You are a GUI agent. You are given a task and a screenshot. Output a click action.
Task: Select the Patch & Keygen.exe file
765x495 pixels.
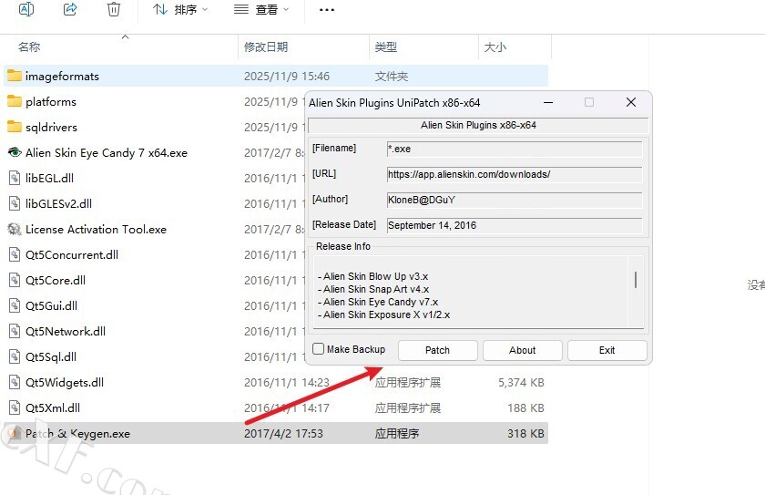[x=77, y=434]
